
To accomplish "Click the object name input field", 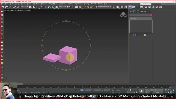I will (139, 15).
